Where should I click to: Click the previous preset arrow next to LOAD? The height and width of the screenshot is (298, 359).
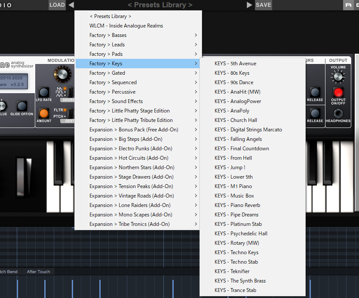[x=71, y=5]
